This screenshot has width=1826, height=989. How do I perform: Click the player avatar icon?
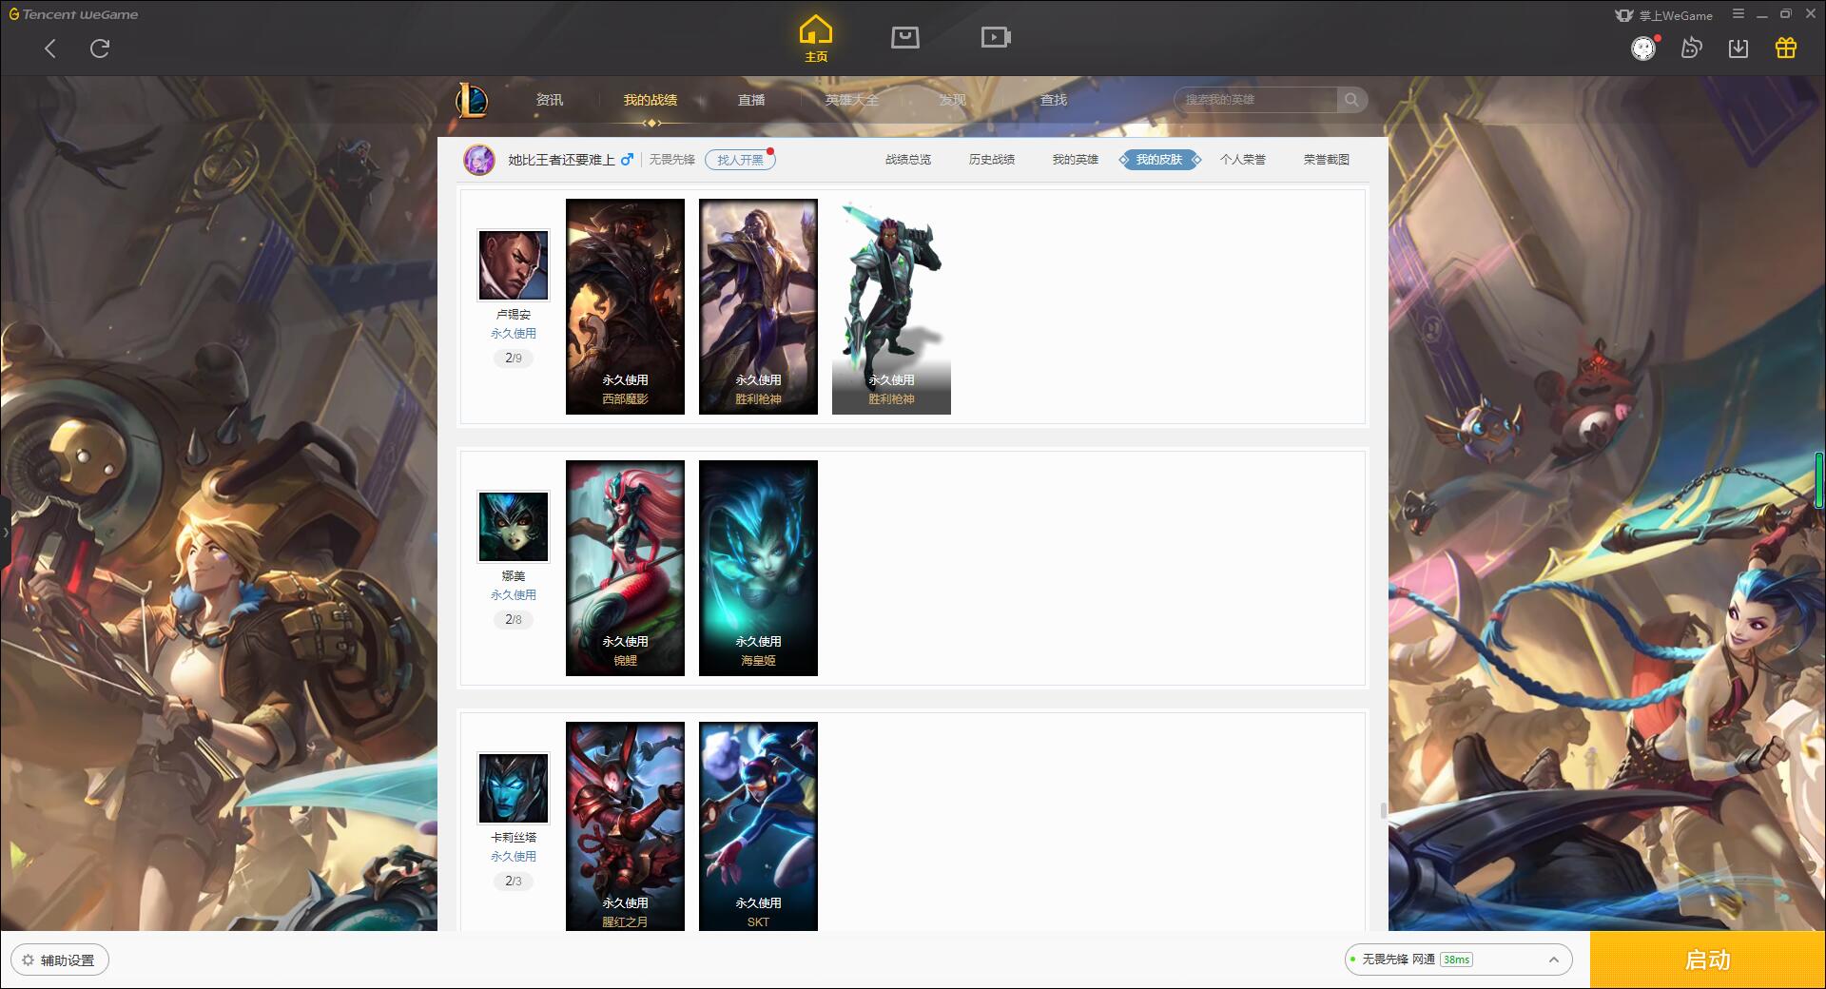479,160
